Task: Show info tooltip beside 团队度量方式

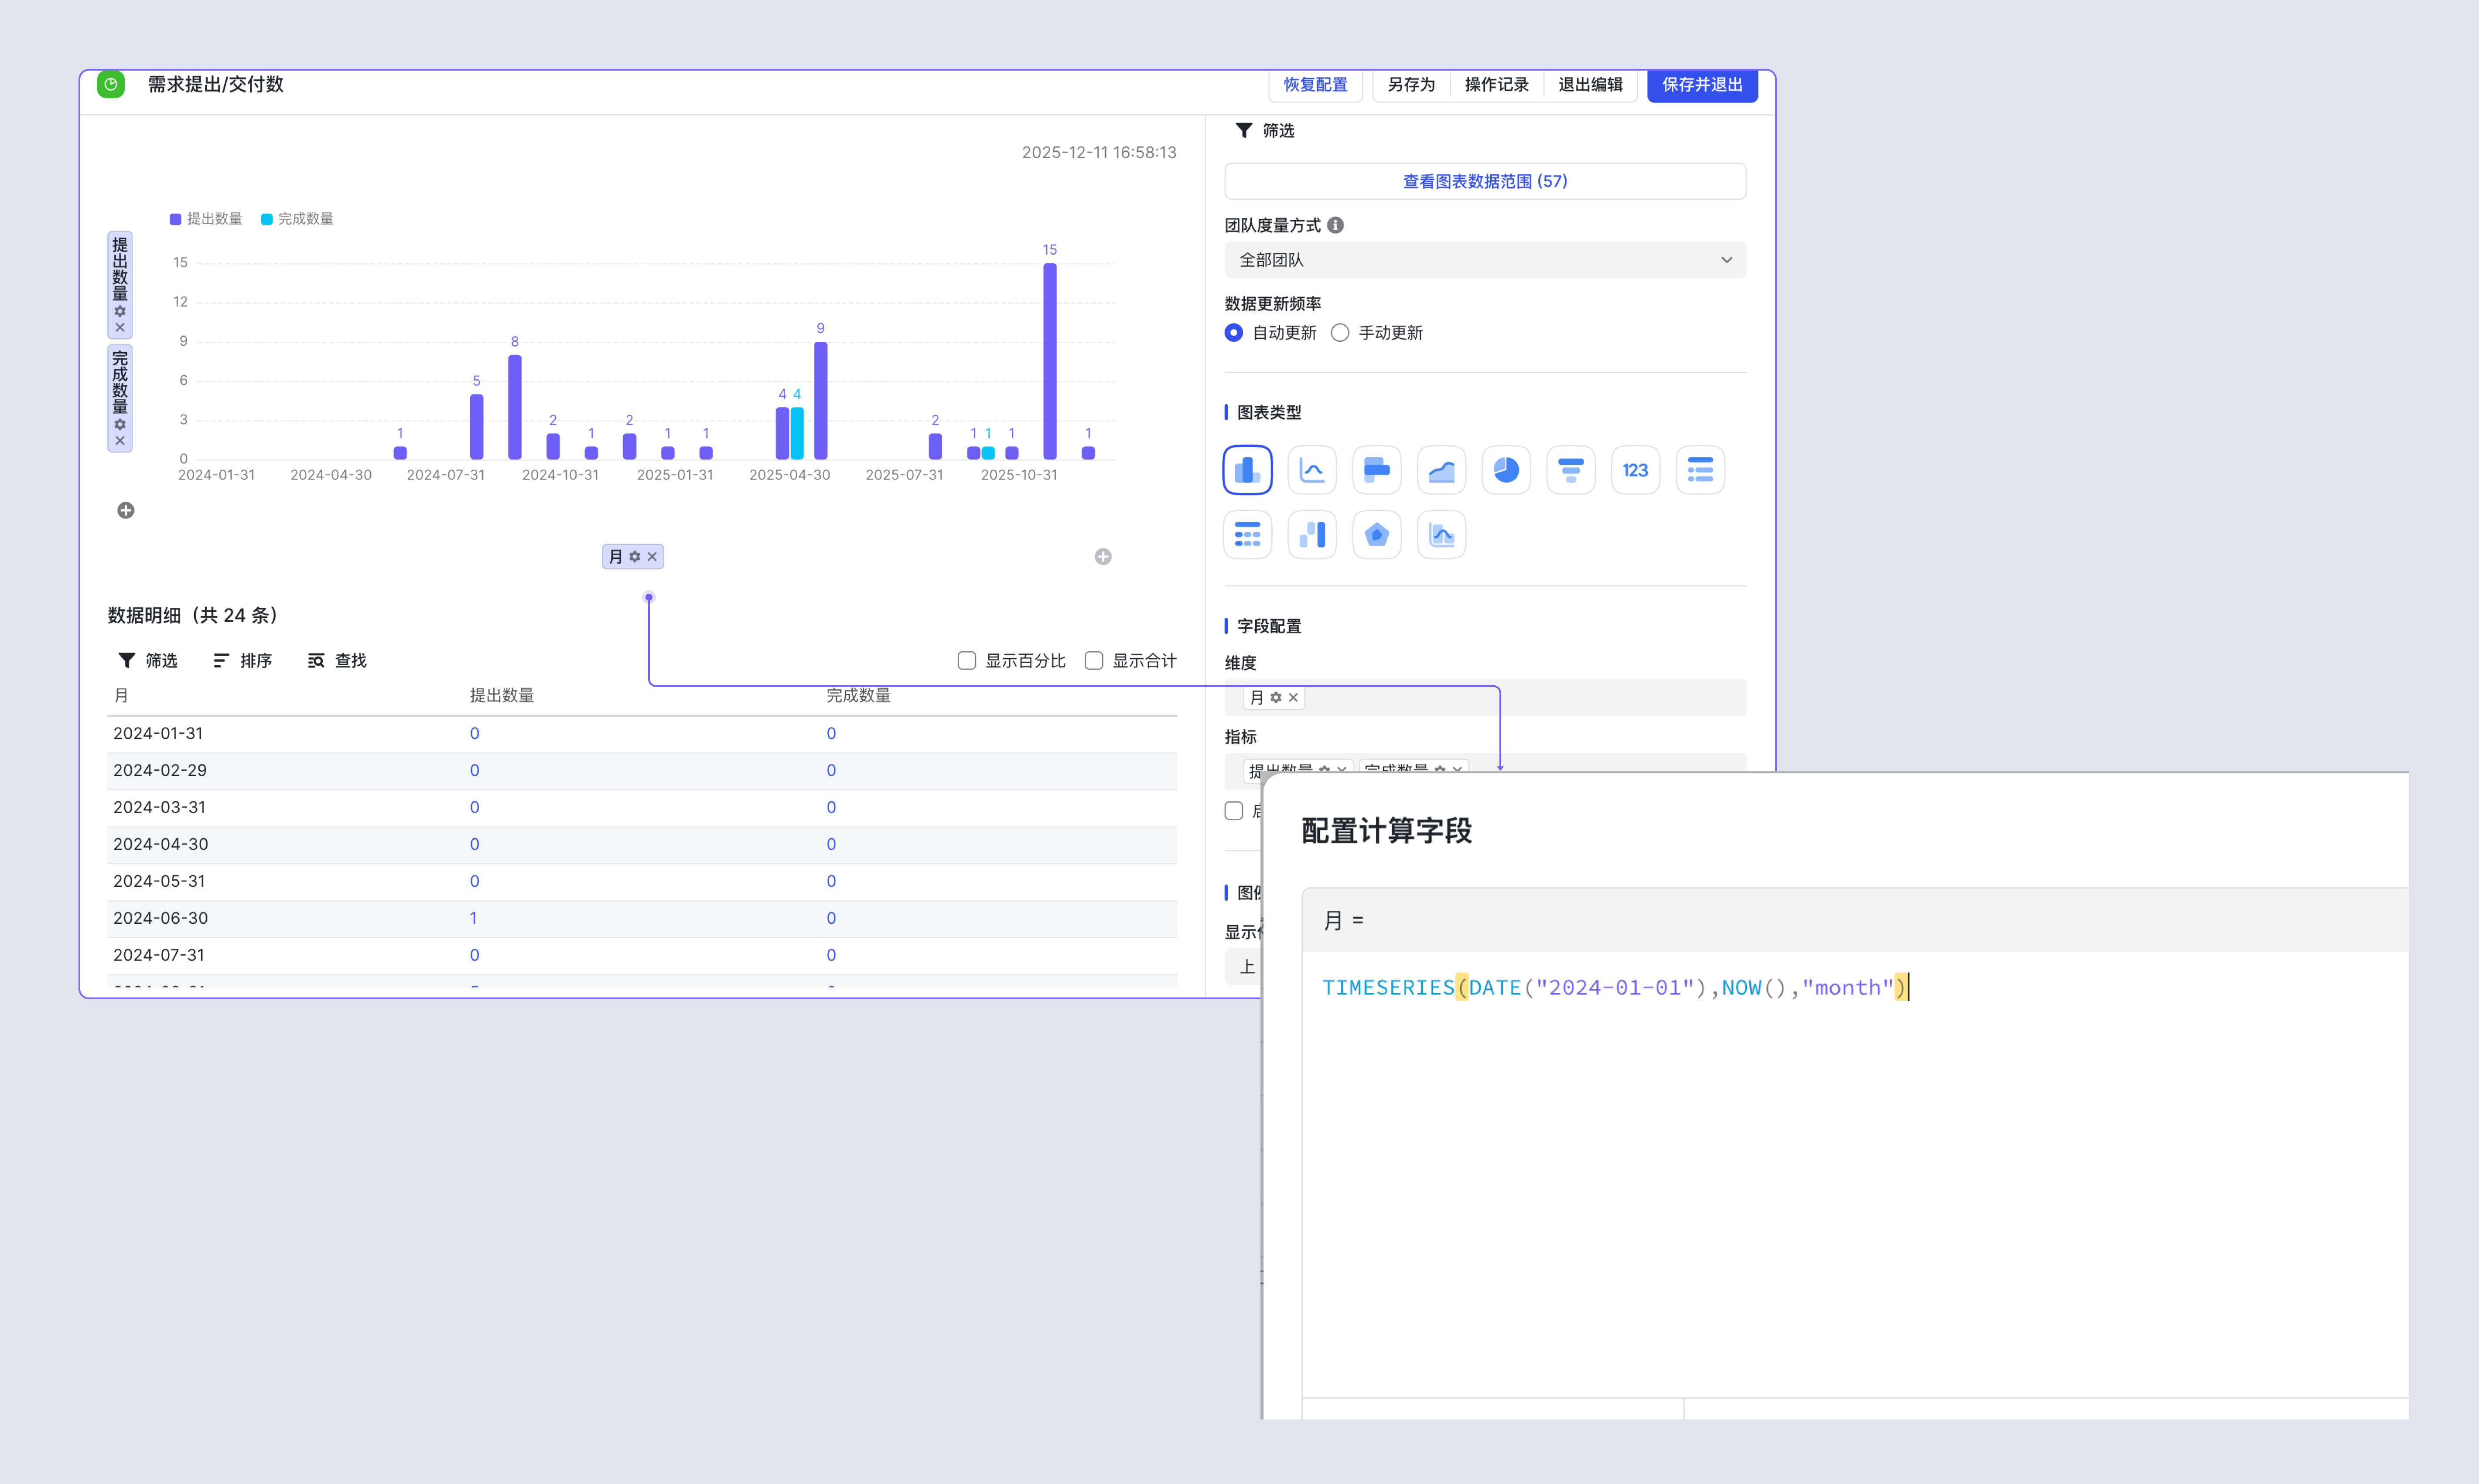Action: point(1335,226)
